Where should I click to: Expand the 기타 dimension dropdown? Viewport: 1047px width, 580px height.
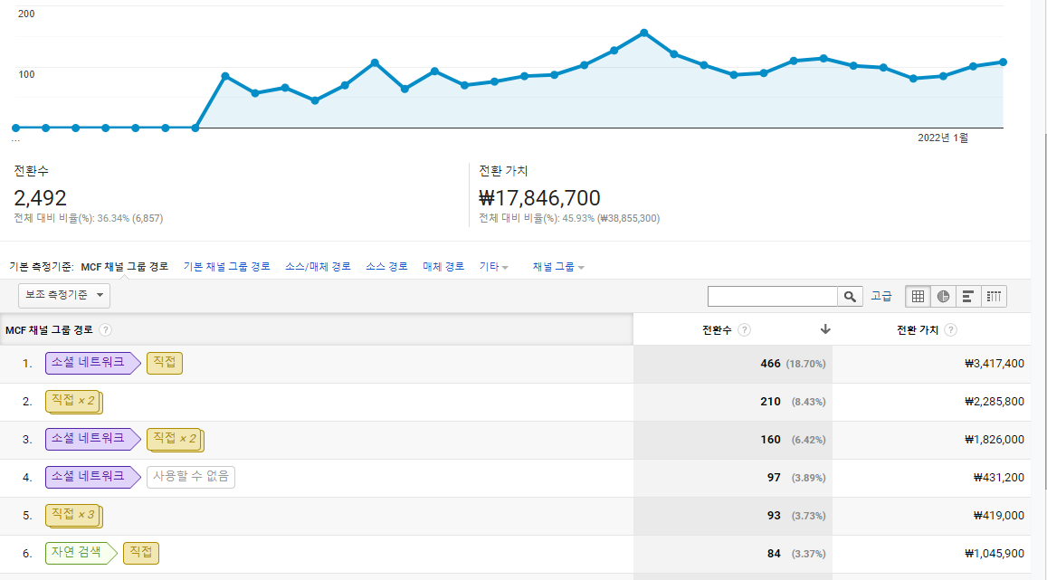(x=493, y=266)
